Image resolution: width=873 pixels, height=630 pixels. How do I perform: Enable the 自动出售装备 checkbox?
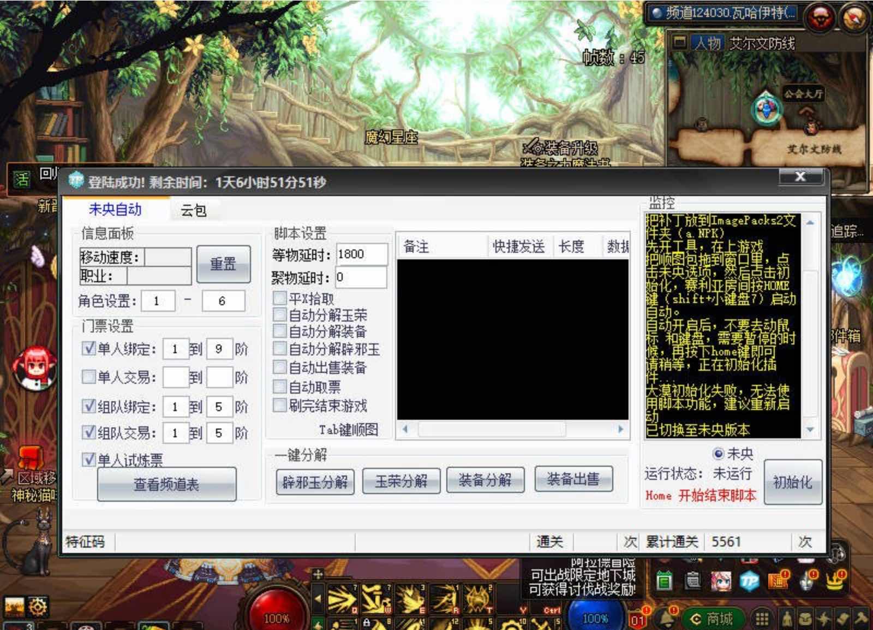279,367
